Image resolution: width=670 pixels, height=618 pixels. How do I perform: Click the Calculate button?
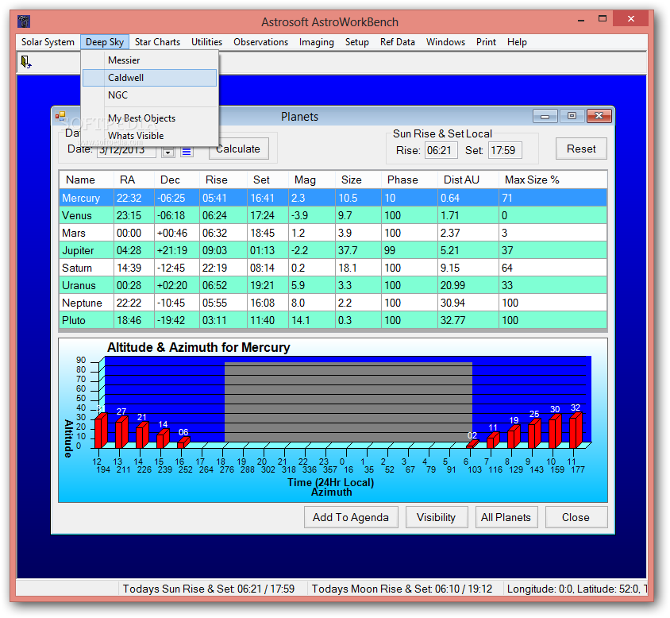(238, 149)
